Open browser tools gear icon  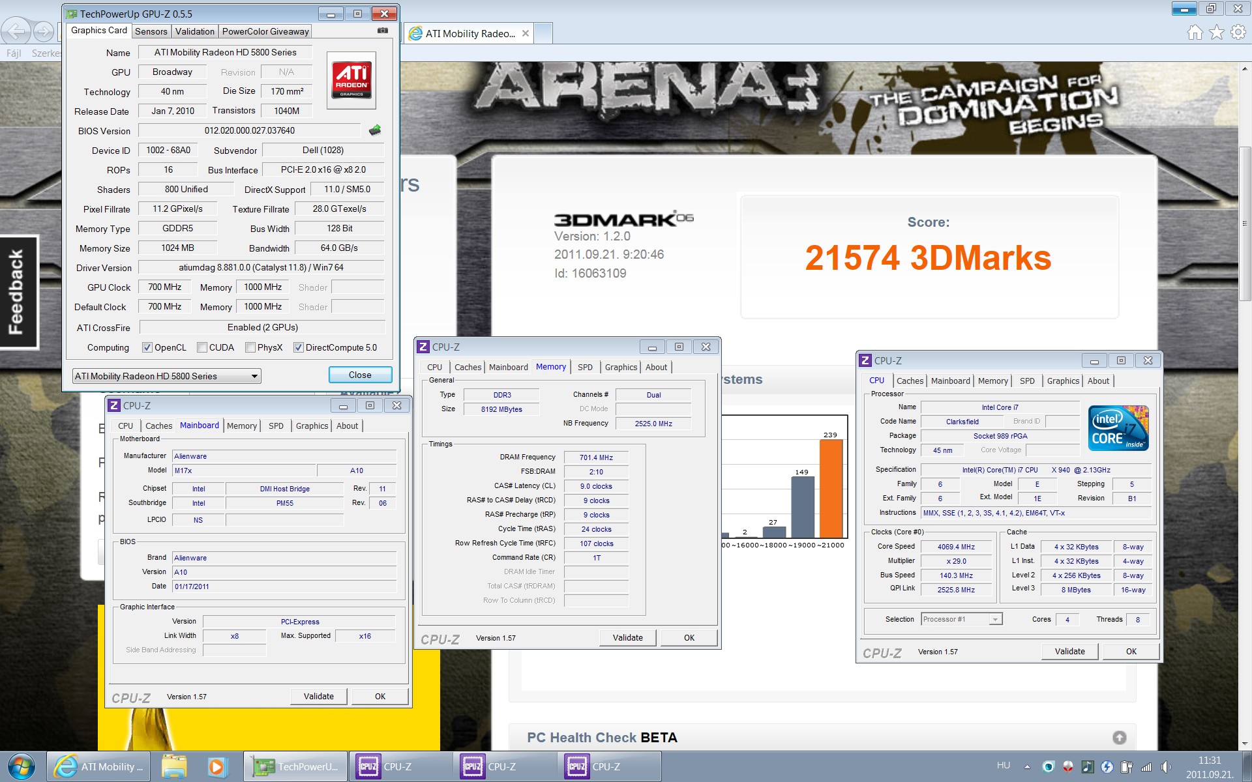click(x=1238, y=32)
